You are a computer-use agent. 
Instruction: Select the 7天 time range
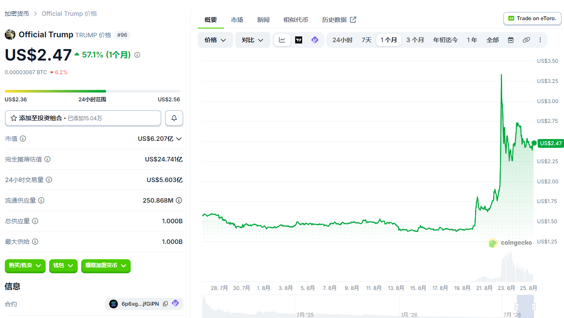[x=367, y=40]
